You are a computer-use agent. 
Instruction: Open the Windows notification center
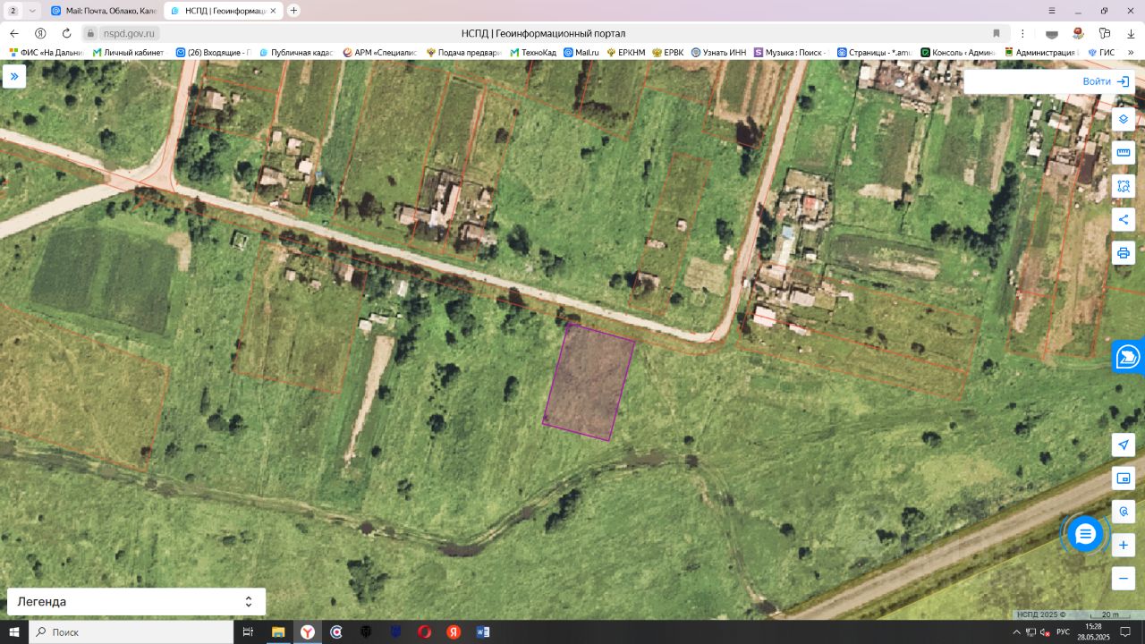(1126, 632)
